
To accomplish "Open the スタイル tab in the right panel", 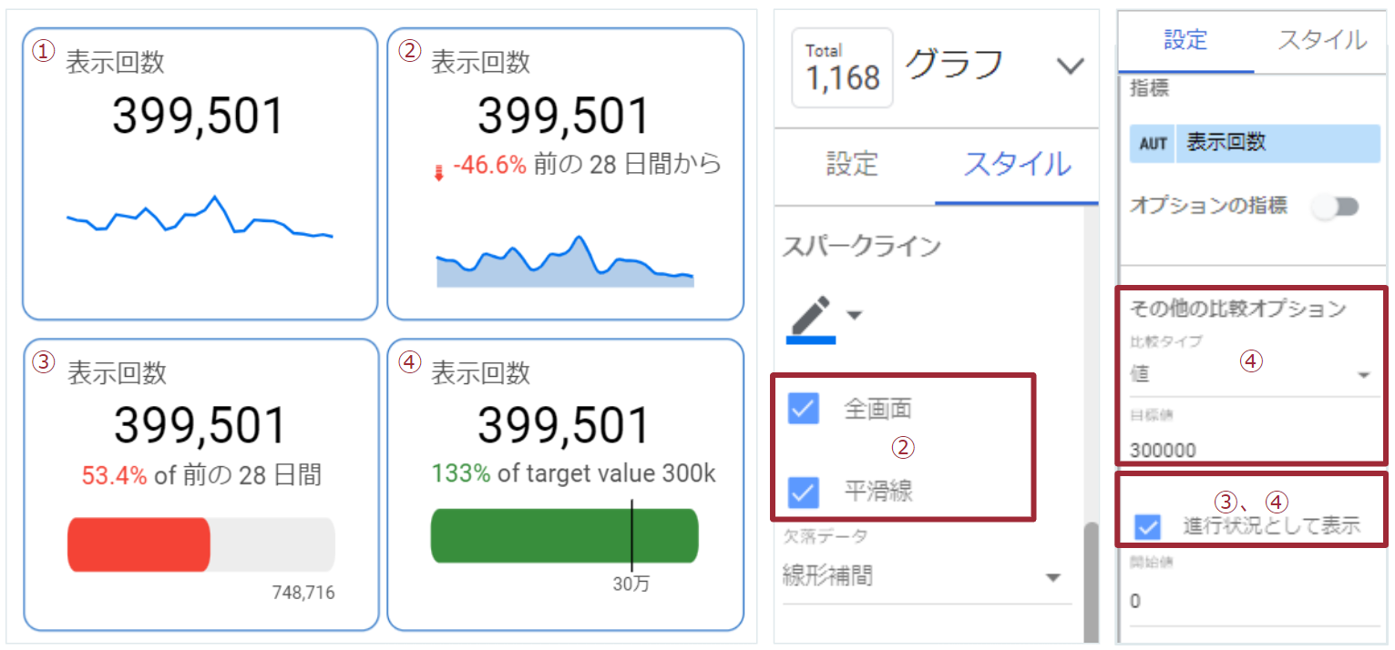I will (1322, 40).
